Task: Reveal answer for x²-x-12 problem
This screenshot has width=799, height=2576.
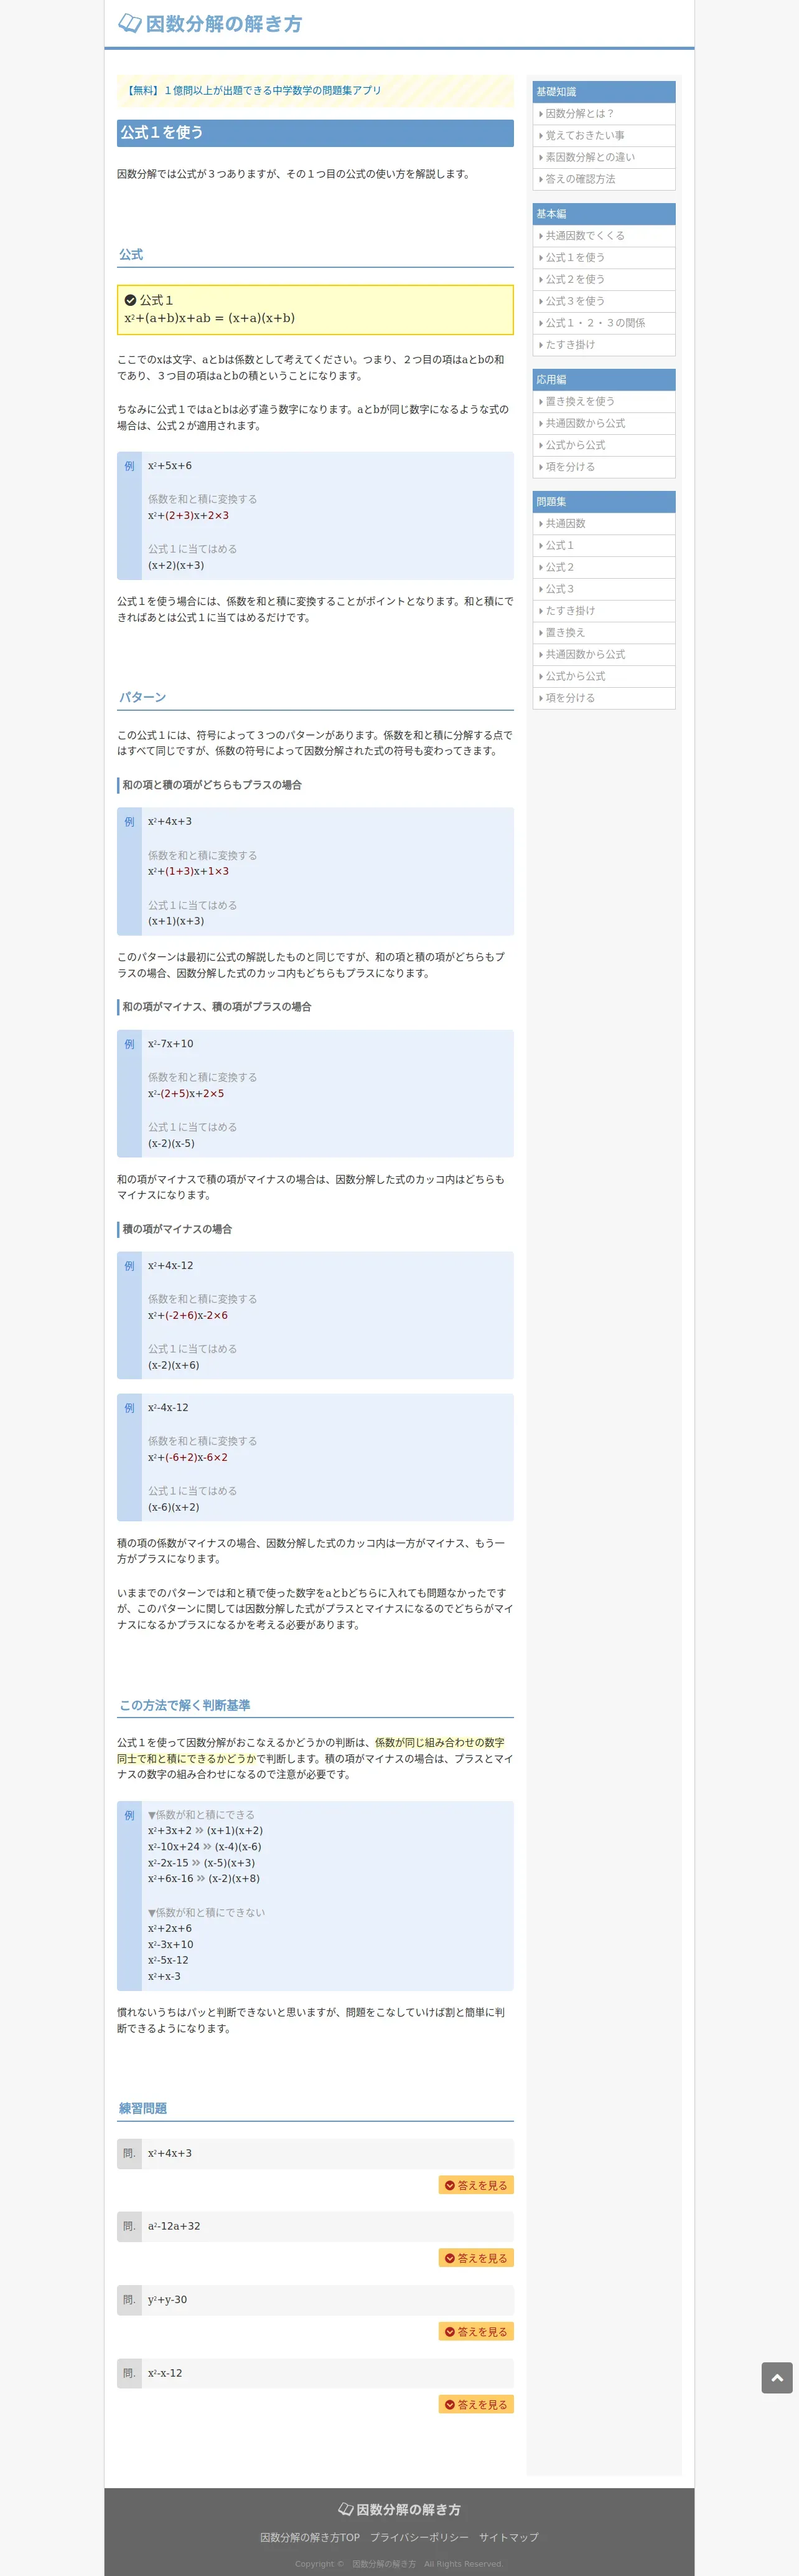Action: coord(477,2404)
